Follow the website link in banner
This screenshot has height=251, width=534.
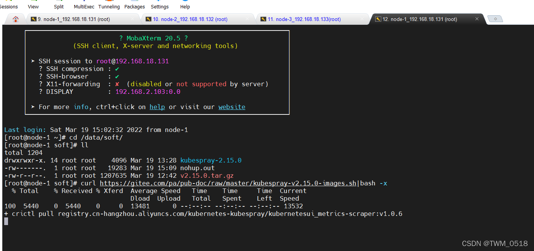[x=232, y=107]
